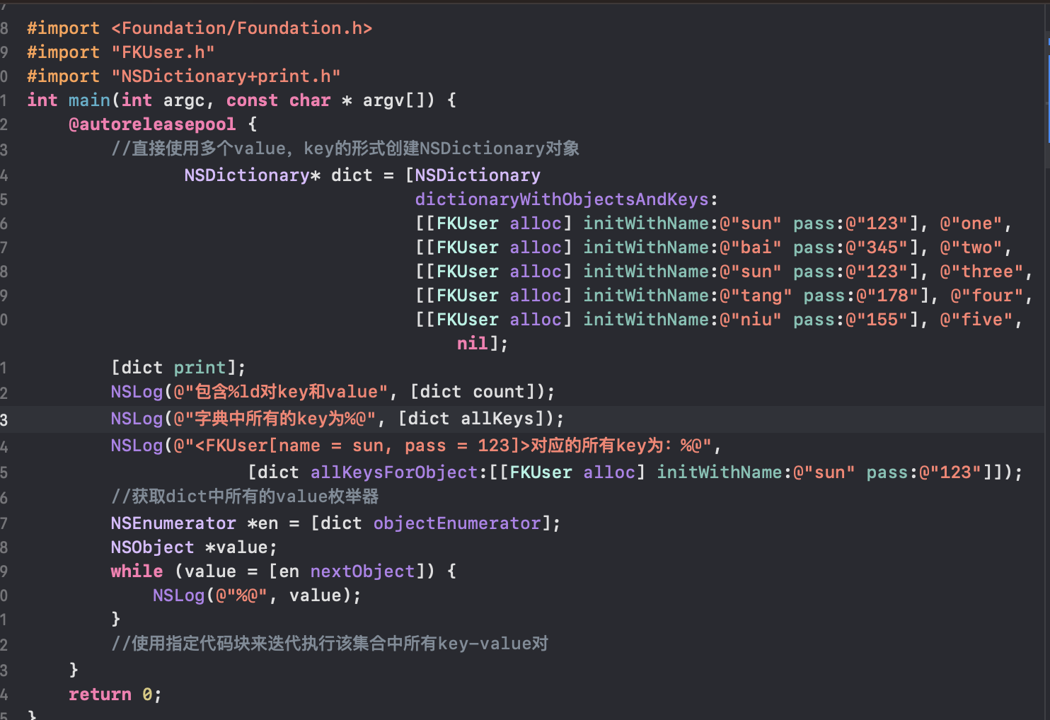Click the @"345" pass string
The height and width of the screenshot is (720, 1050).
click(x=877, y=248)
